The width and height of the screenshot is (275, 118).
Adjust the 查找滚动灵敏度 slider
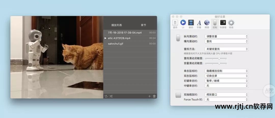[216, 58]
